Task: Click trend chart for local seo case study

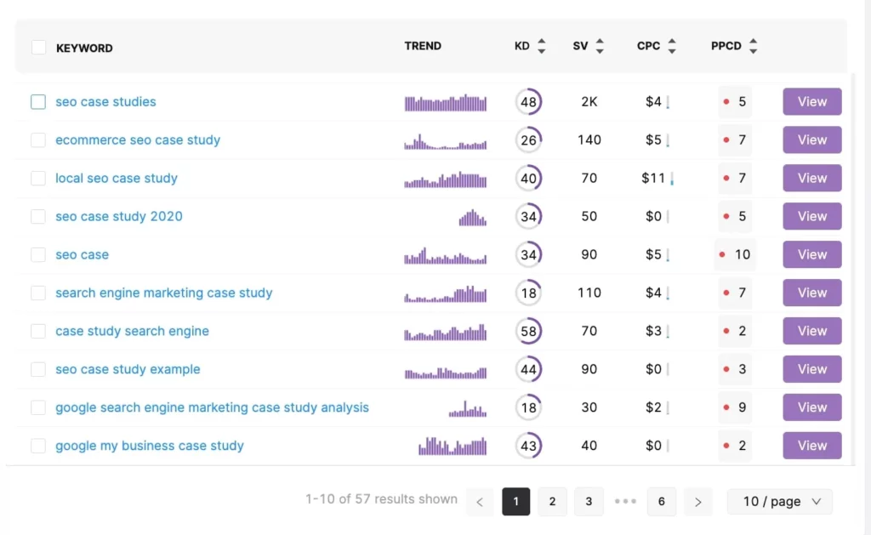Action: click(446, 179)
